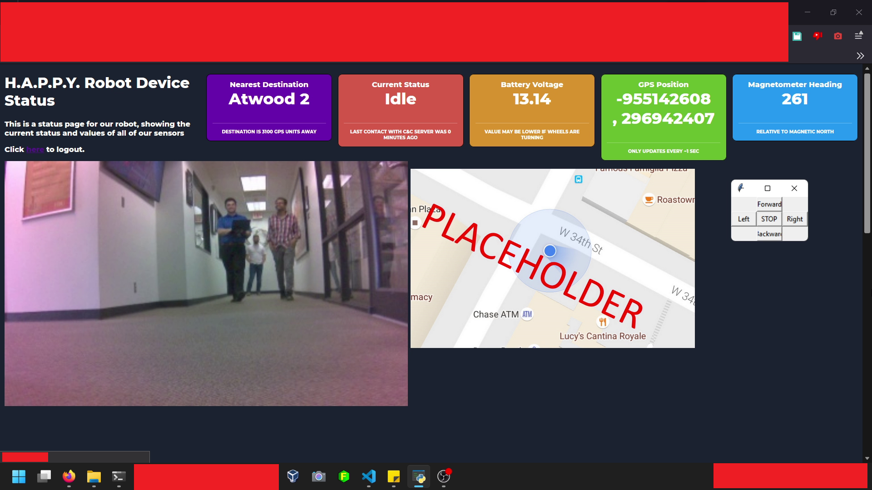The height and width of the screenshot is (490, 872).
Task: Open VirtualBox cube icon in taskbar
Action: (293, 476)
